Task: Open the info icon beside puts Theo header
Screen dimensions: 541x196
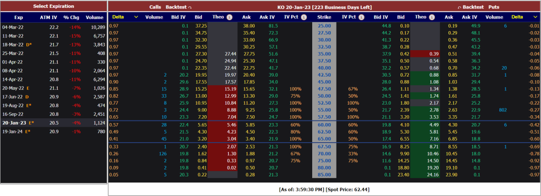Action: pos(432,17)
